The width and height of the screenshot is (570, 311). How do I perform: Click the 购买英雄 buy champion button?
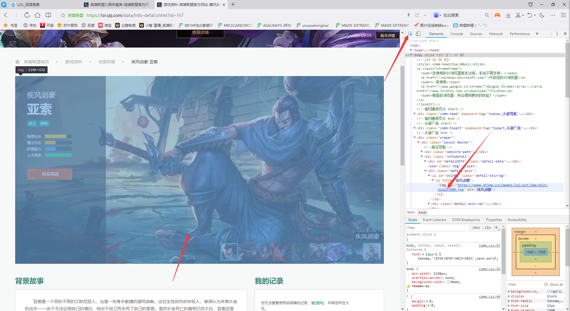[50, 174]
